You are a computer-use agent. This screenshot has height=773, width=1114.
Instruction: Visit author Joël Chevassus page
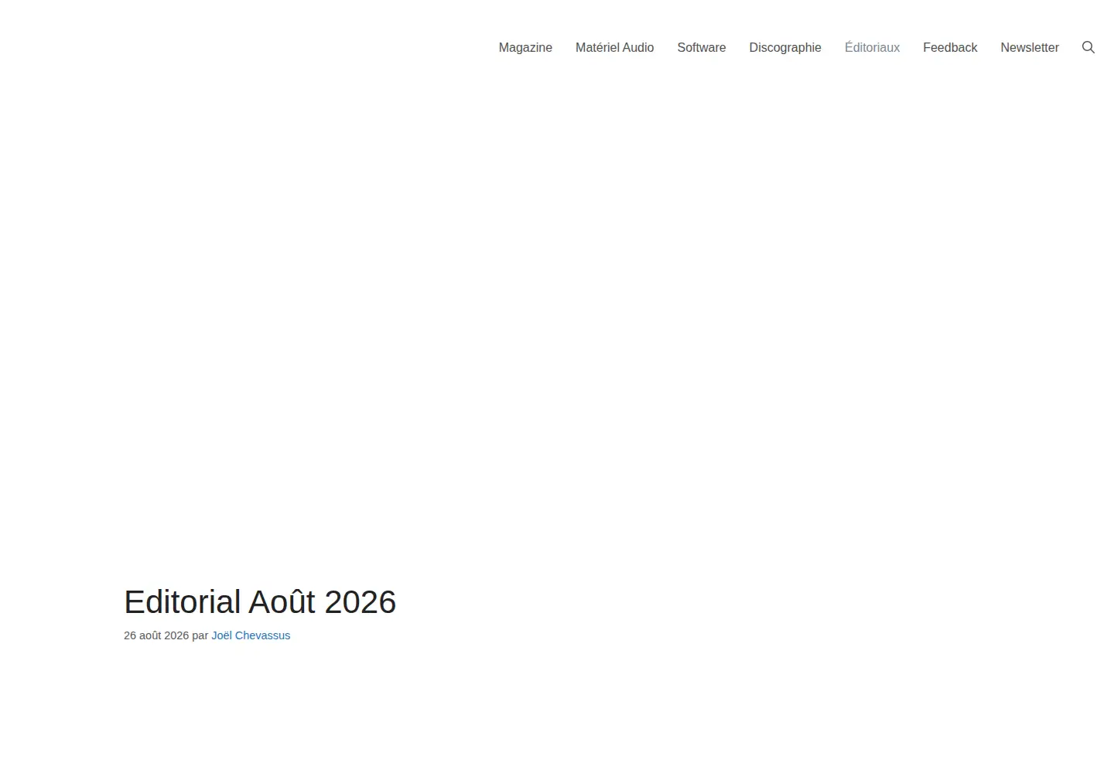click(x=251, y=635)
